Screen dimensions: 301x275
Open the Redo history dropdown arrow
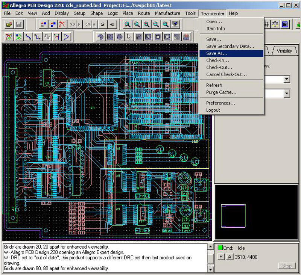94,24
